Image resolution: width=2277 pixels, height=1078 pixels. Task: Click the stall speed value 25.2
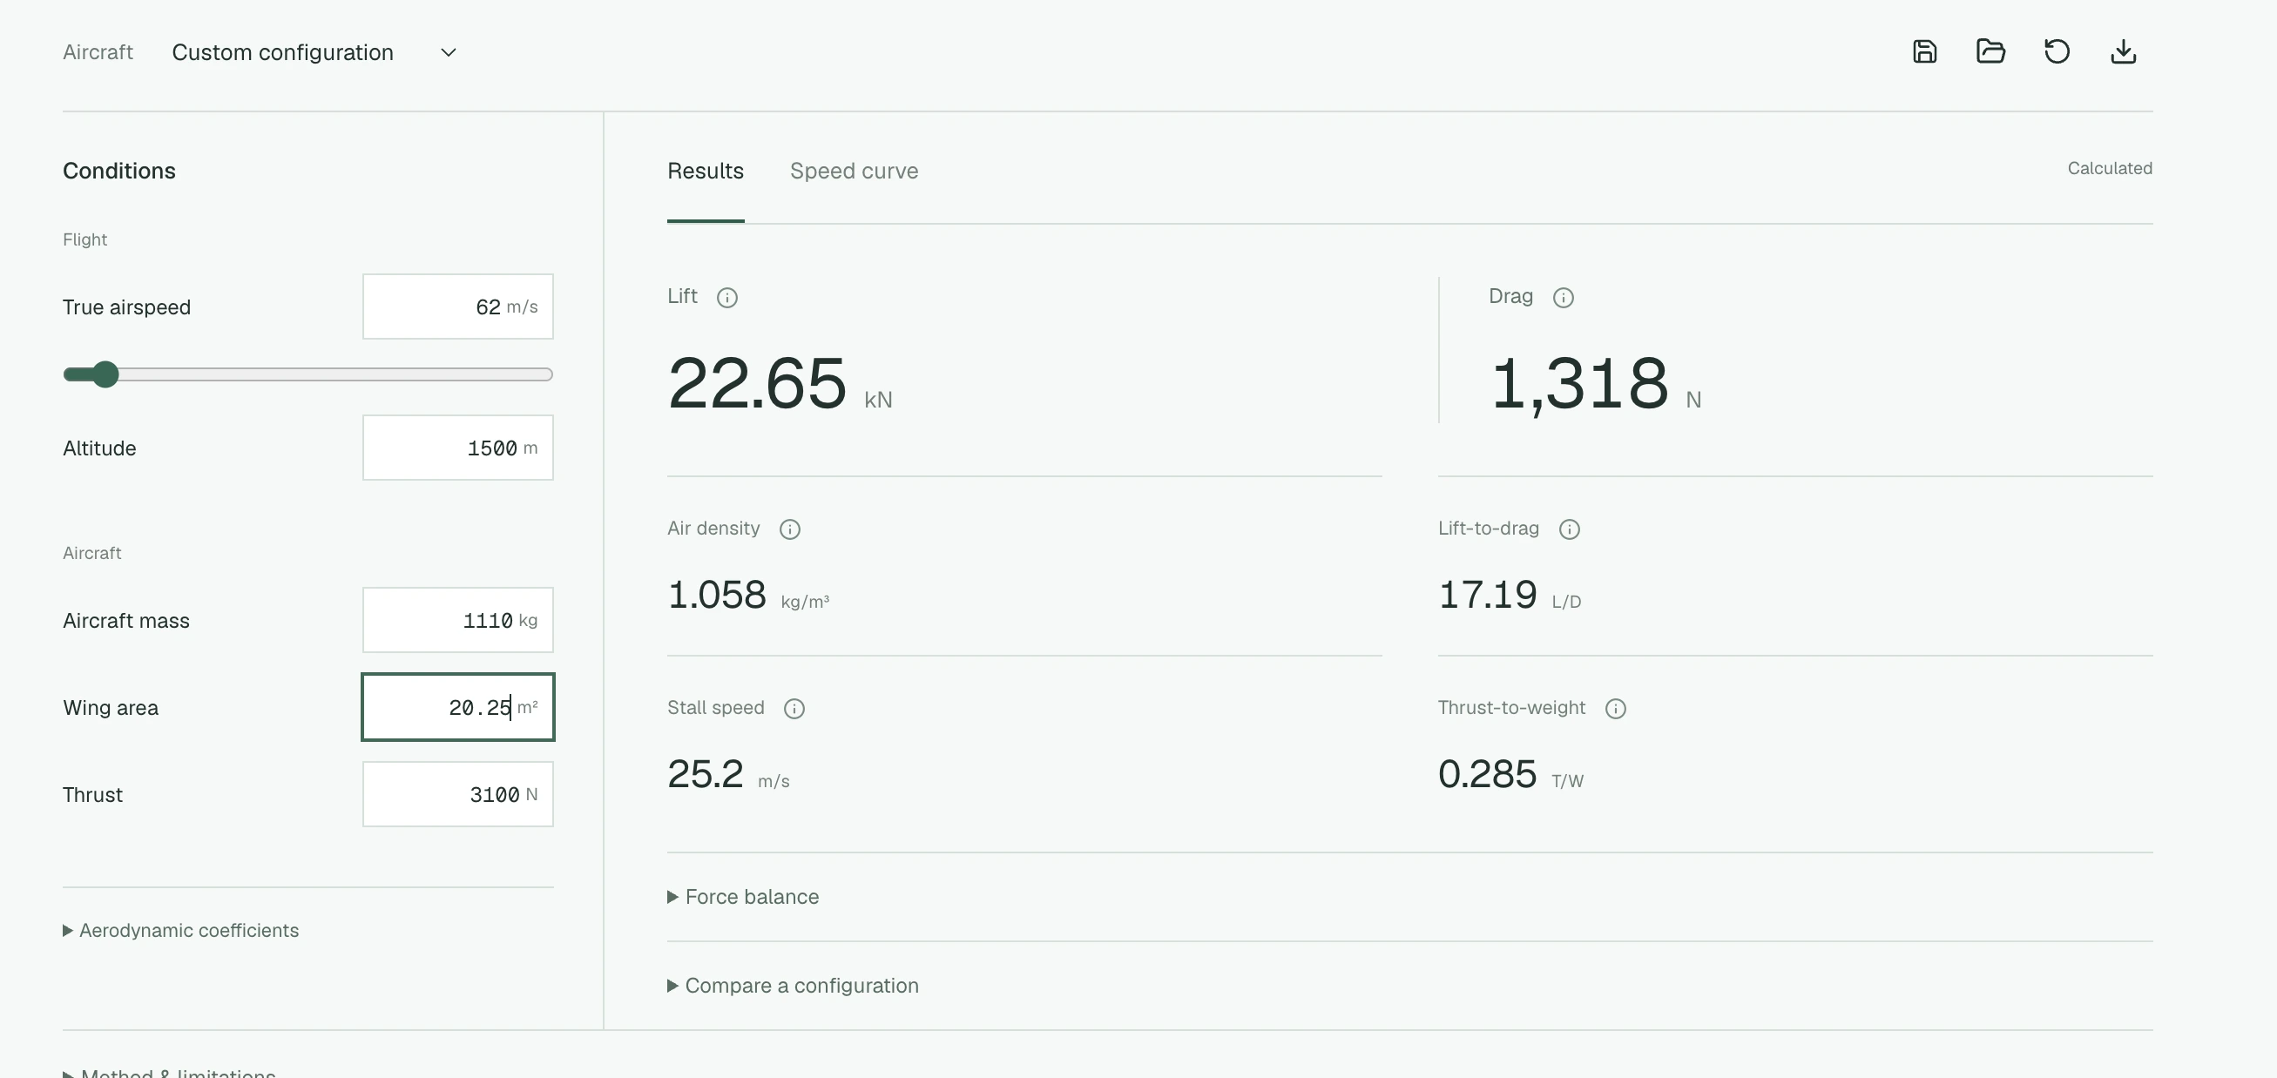click(706, 774)
